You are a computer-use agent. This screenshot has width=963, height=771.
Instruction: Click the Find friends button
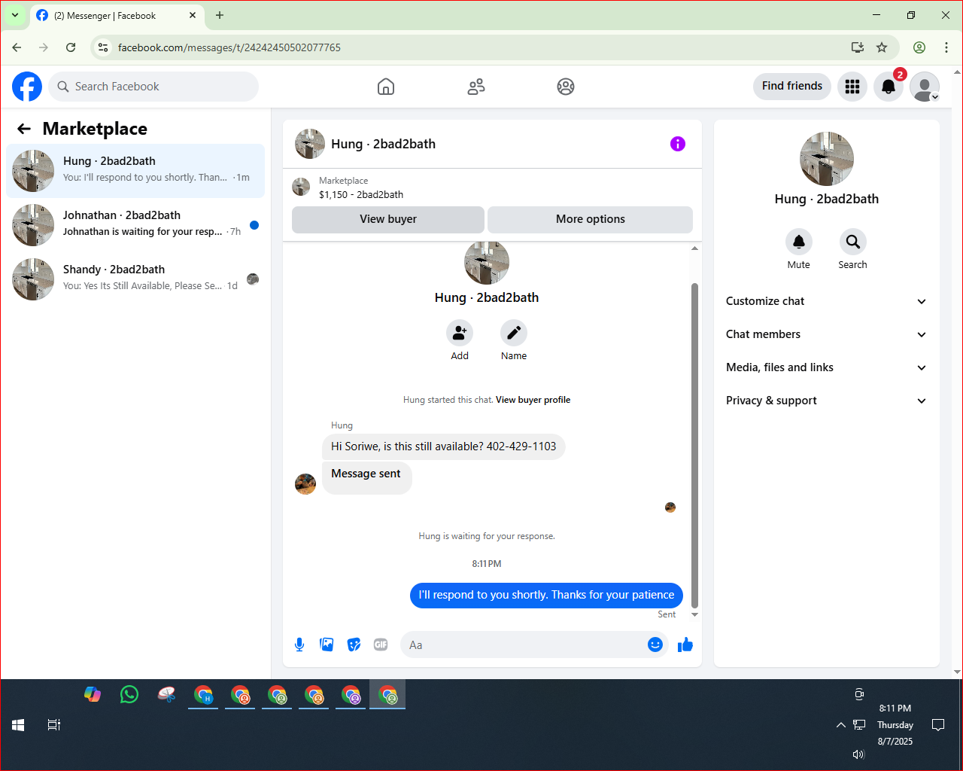(x=792, y=86)
